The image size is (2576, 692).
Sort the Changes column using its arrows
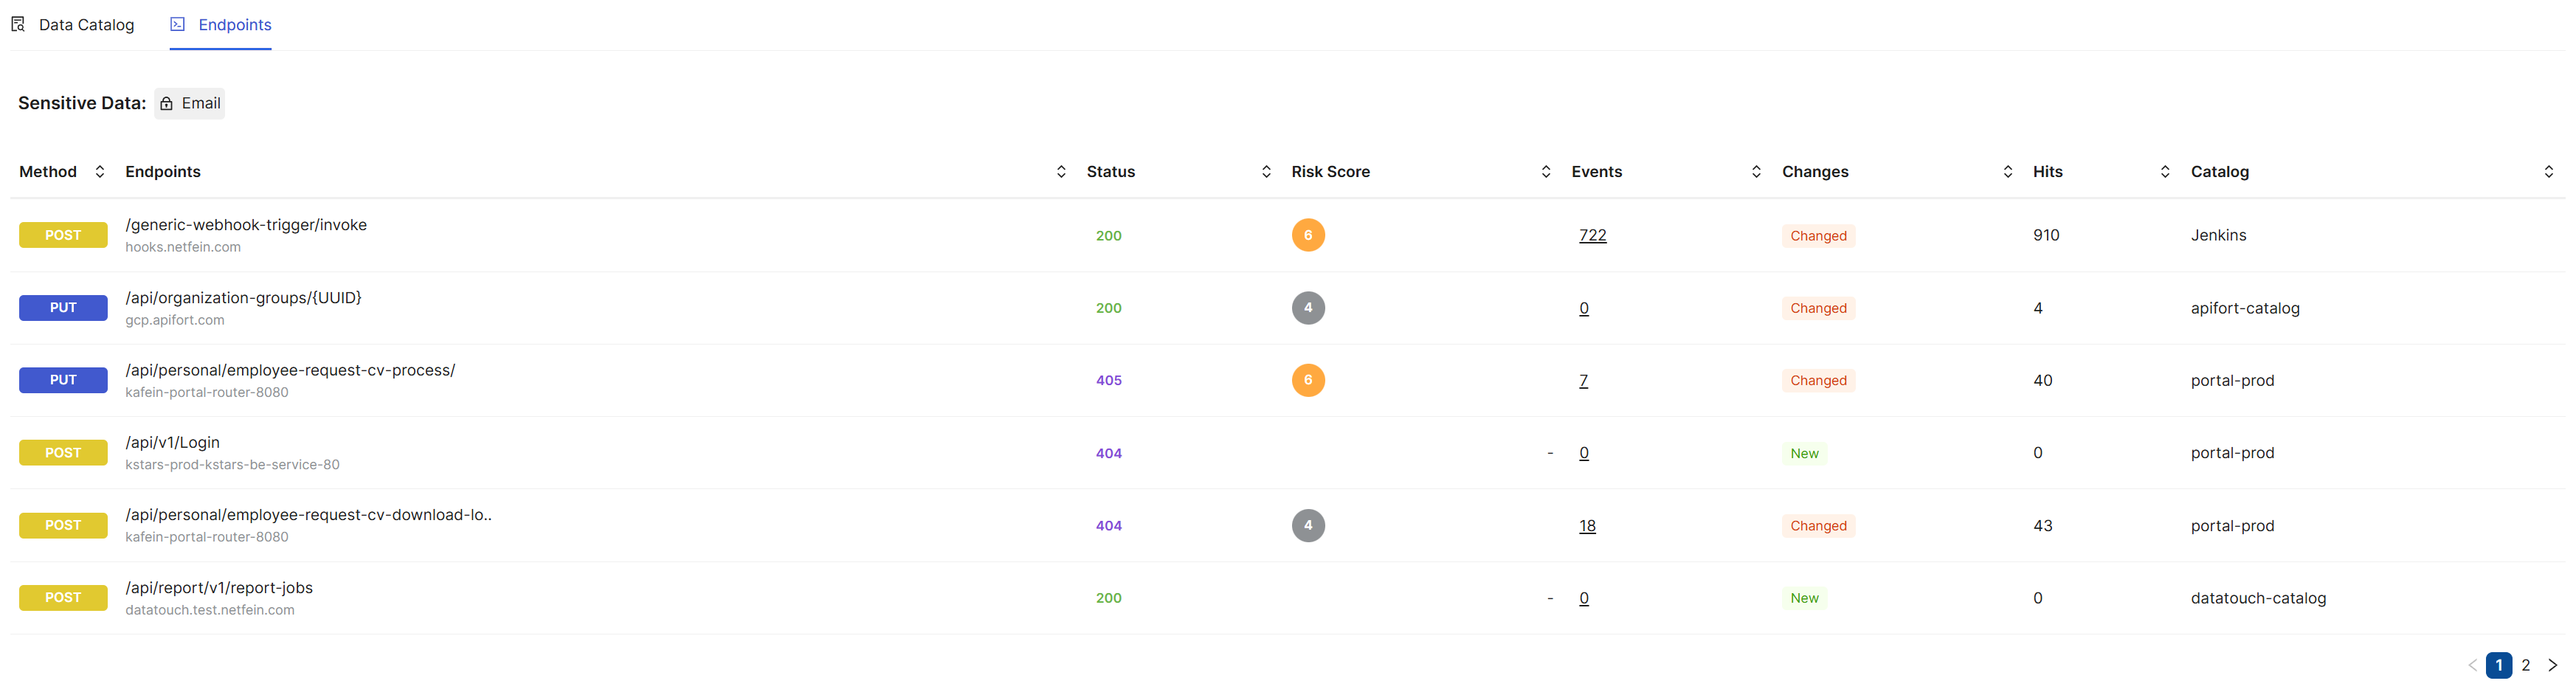(x=2008, y=172)
